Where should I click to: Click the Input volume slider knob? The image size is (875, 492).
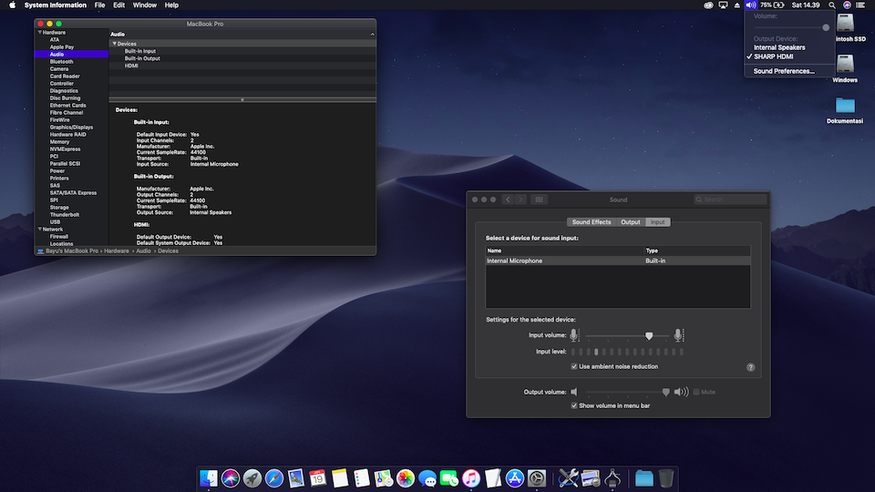(648, 336)
